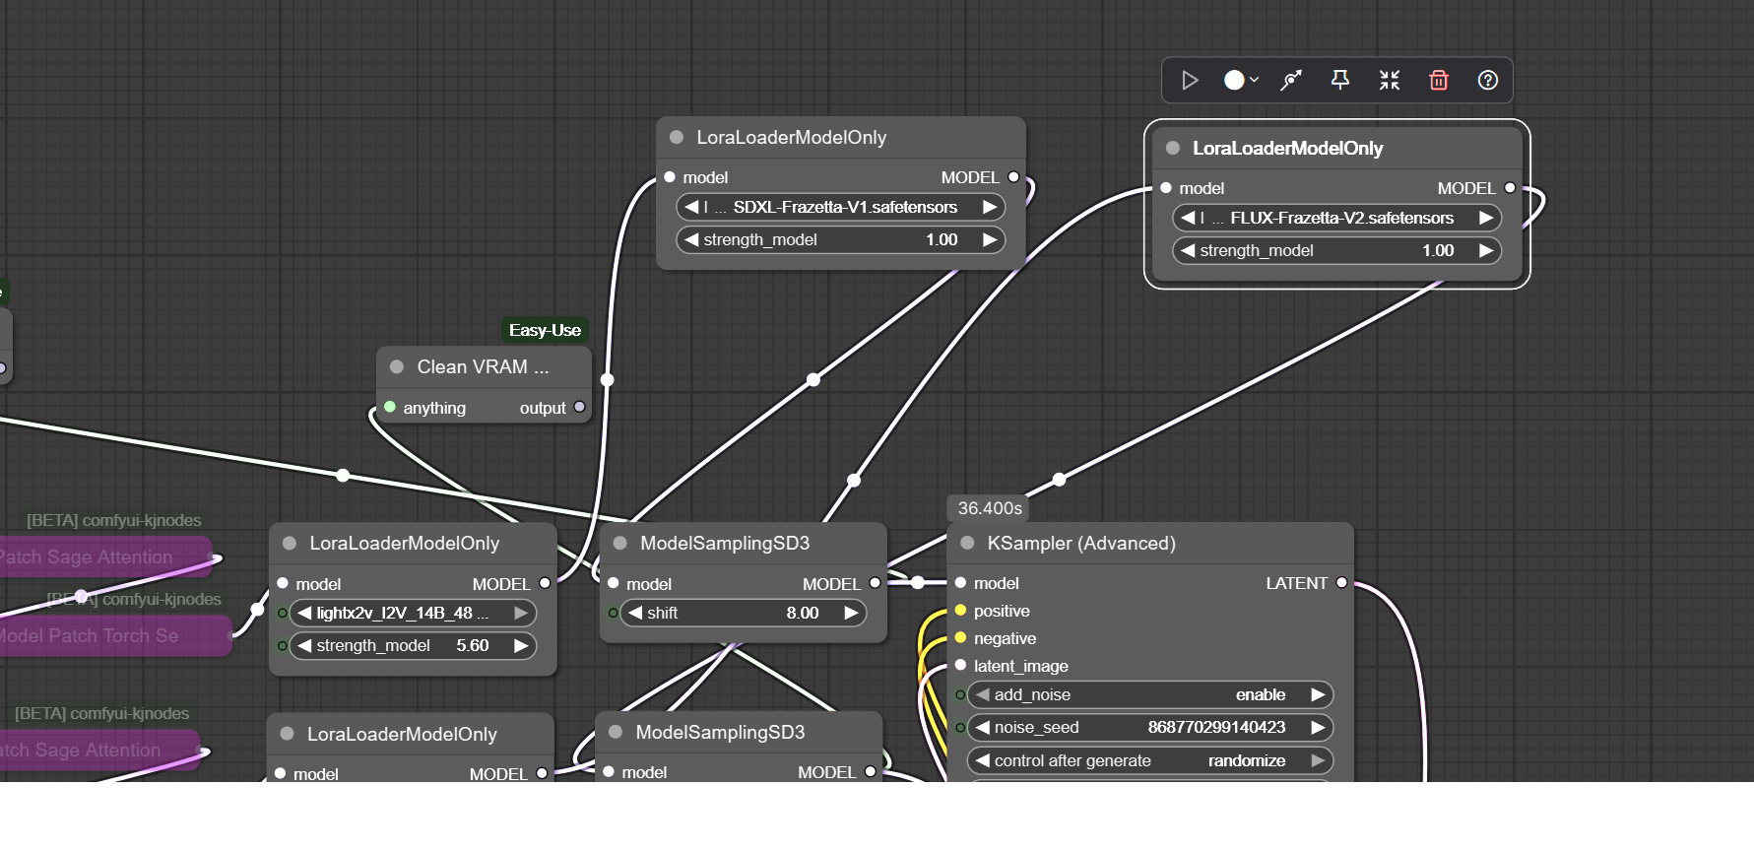Step add_noise forward with its right arrow
Viewport: 1754px width, 851px height.
pos(1318,694)
